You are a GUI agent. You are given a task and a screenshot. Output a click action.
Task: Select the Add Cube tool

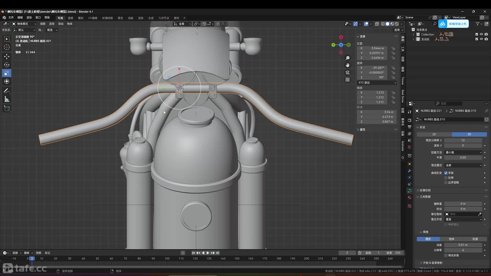[x=7, y=108]
